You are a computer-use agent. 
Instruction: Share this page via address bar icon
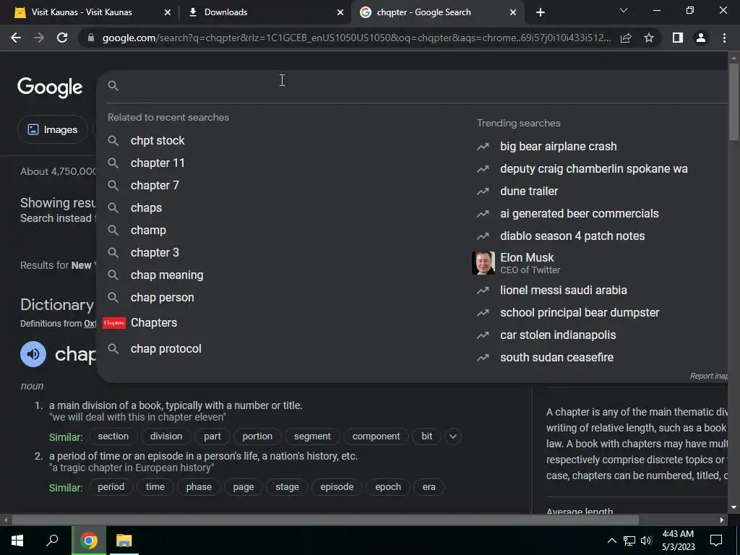click(x=626, y=38)
